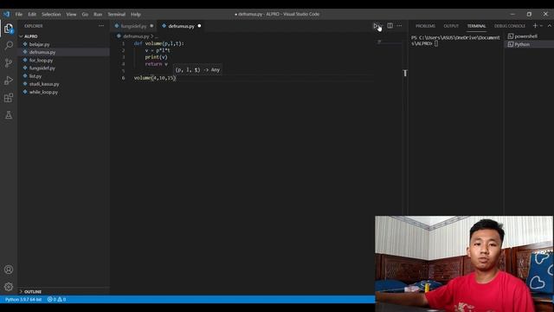Image resolution: width=554 pixels, height=312 pixels.
Task: Close the fungsidef.py tab via unsaved dot
Action: 152,26
